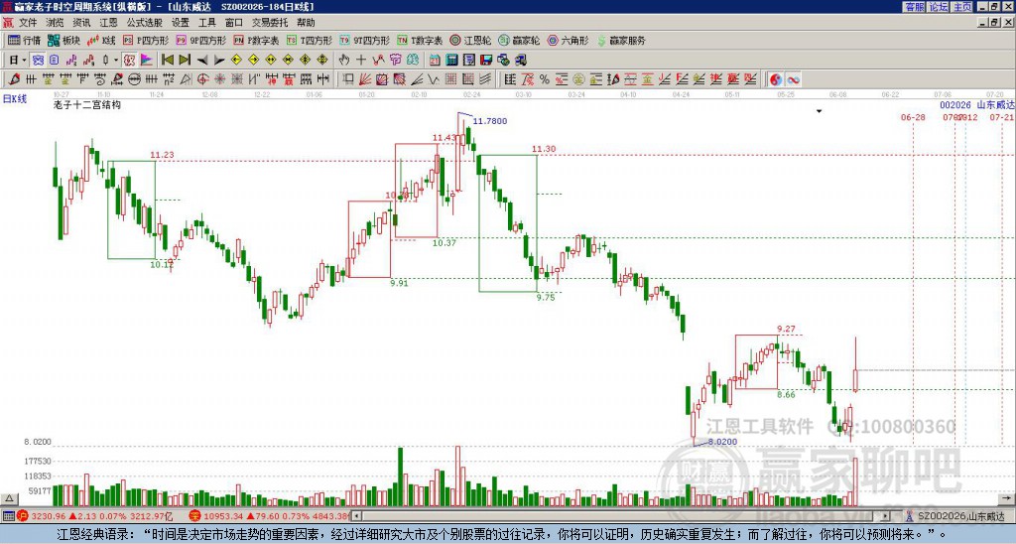Viewport: 1016px width, 544px height.
Task: Open the 文件 menu
Action: [28, 23]
